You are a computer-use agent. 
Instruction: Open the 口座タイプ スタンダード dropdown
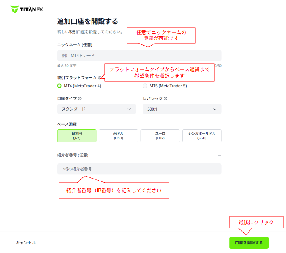coord(96,109)
